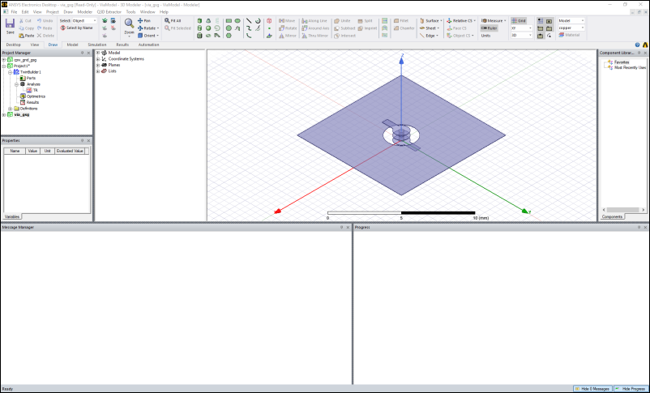Open the Sheet dropdown
650x393 pixels.
pos(430,28)
